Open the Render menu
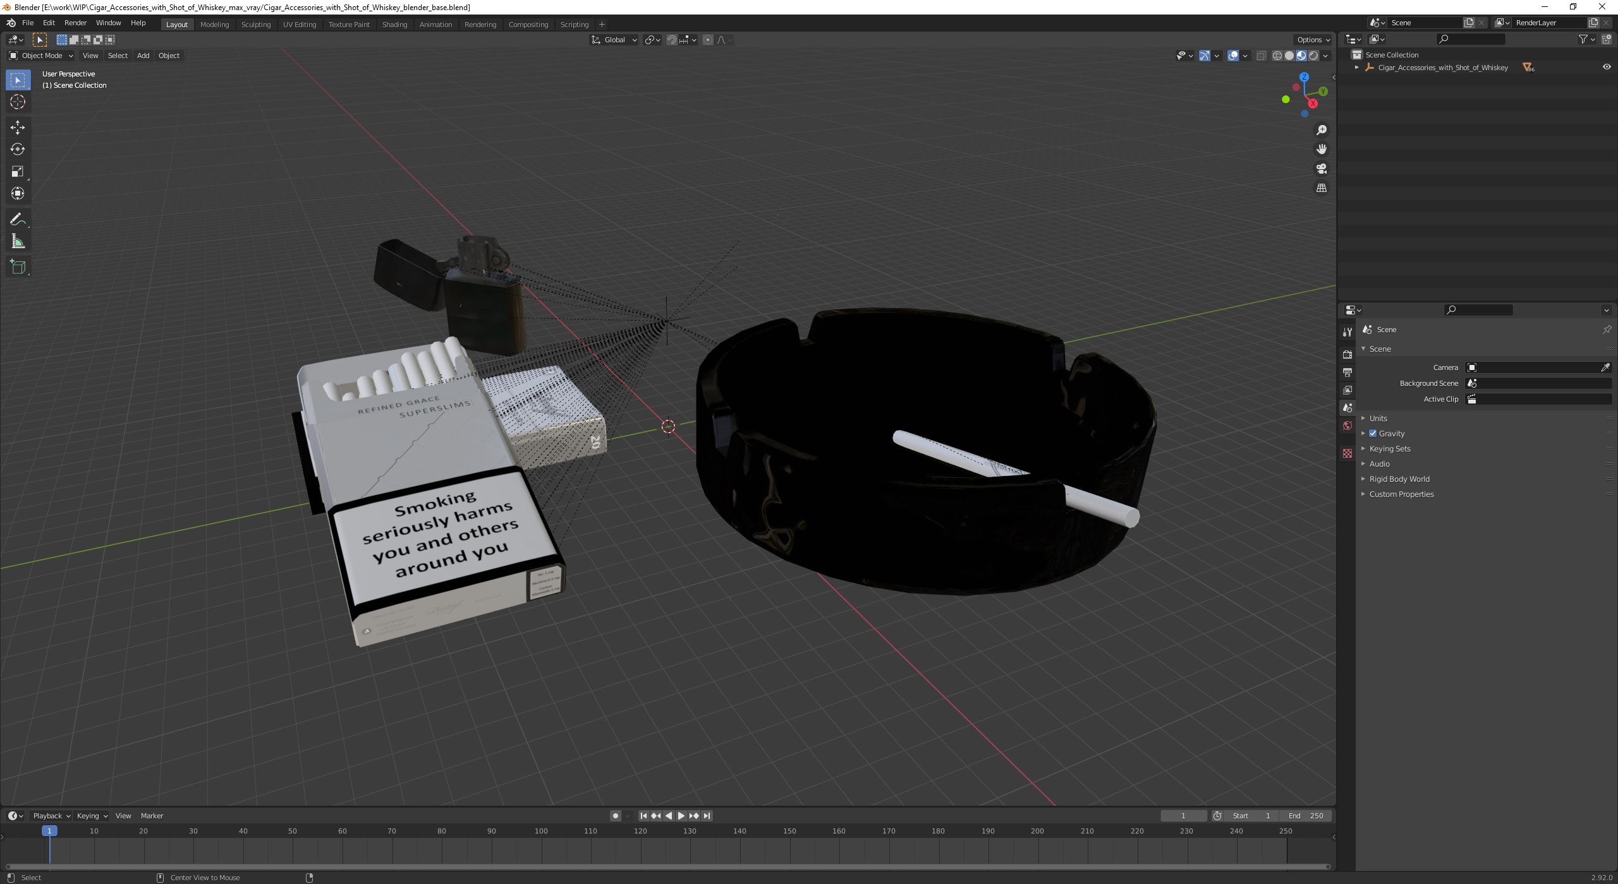The width and height of the screenshot is (1618, 884). point(75,23)
